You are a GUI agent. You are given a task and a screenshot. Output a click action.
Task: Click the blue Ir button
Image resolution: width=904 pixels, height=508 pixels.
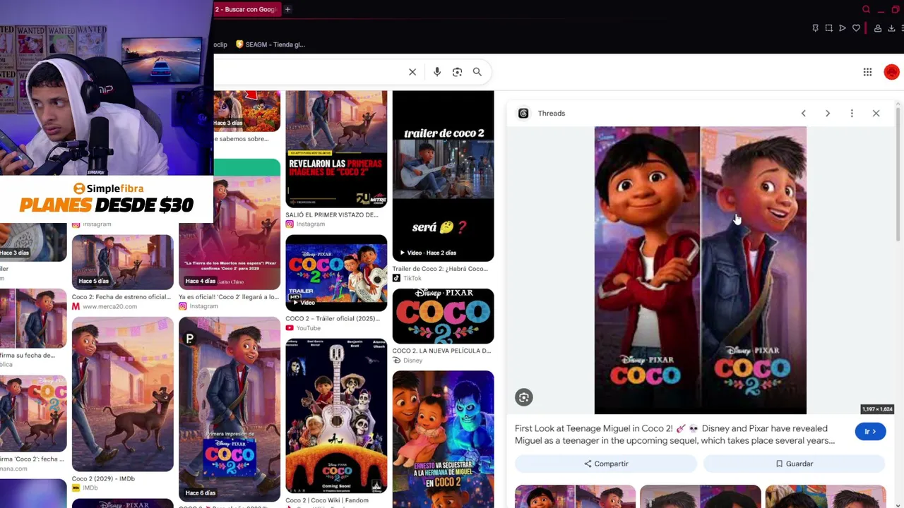(870, 431)
